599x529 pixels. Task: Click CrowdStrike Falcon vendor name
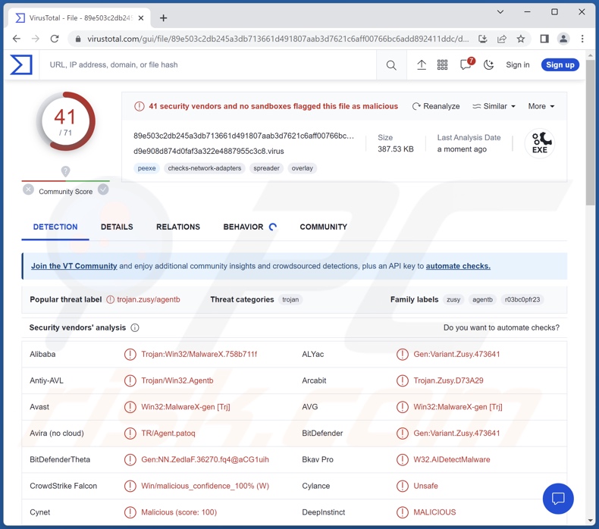pyautogui.click(x=64, y=486)
